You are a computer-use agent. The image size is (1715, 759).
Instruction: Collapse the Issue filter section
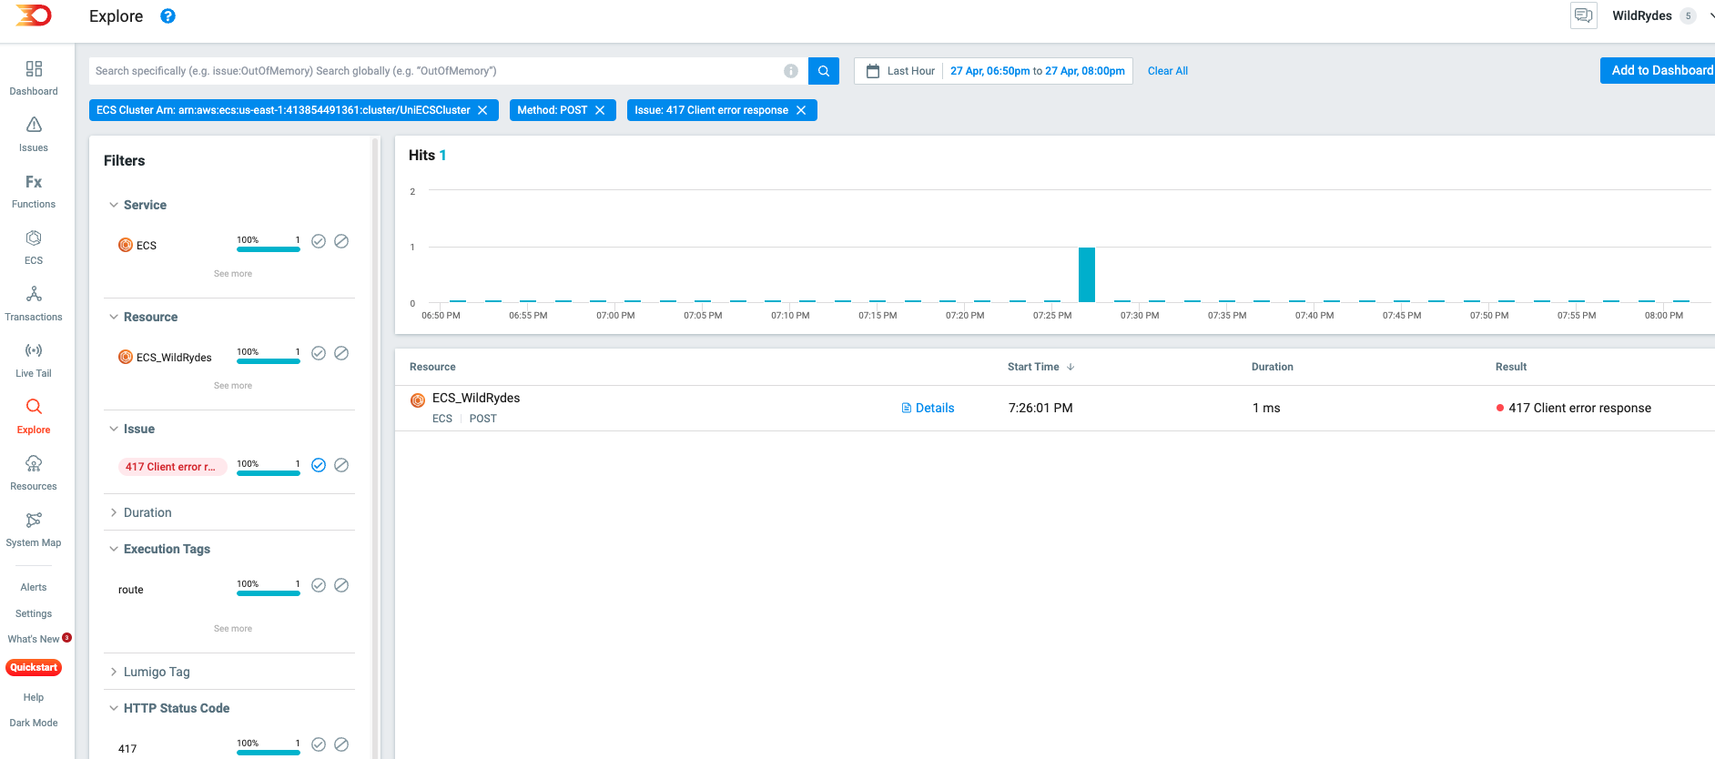(114, 429)
